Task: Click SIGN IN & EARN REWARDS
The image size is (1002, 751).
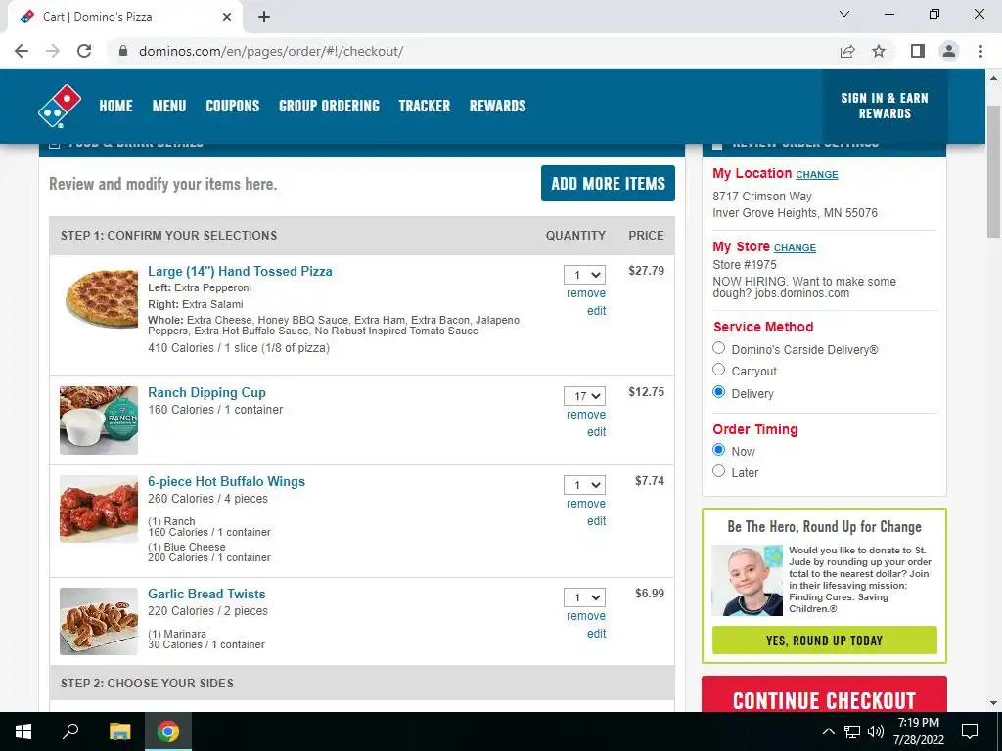Action: pyautogui.click(x=885, y=106)
